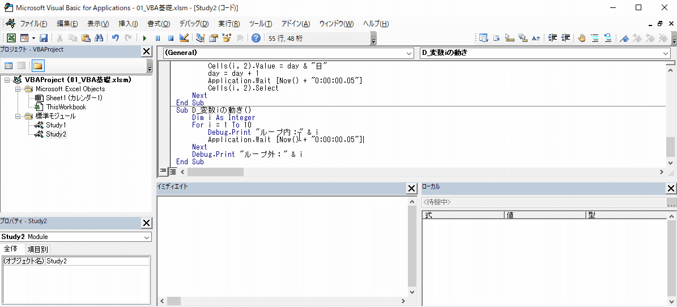Click the Insert UserForm toolbar icon
The width and height of the screenshot is (677, 307).
pyautogui.click(x=24, y=38)
